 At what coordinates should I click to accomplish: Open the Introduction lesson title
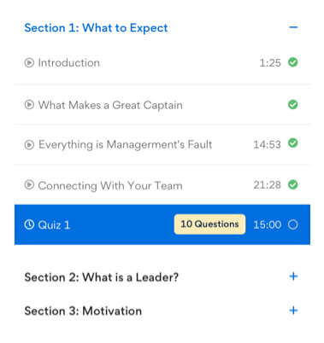tap(69, 62)
